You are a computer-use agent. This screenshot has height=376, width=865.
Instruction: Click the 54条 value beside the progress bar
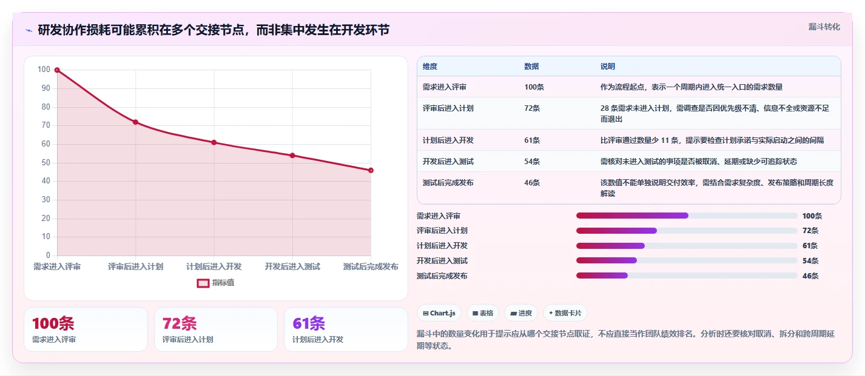pos(810,261)
